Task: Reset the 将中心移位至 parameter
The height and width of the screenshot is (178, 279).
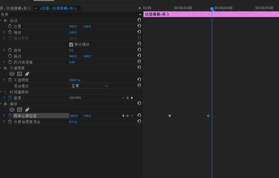Action: pos(139,115)
